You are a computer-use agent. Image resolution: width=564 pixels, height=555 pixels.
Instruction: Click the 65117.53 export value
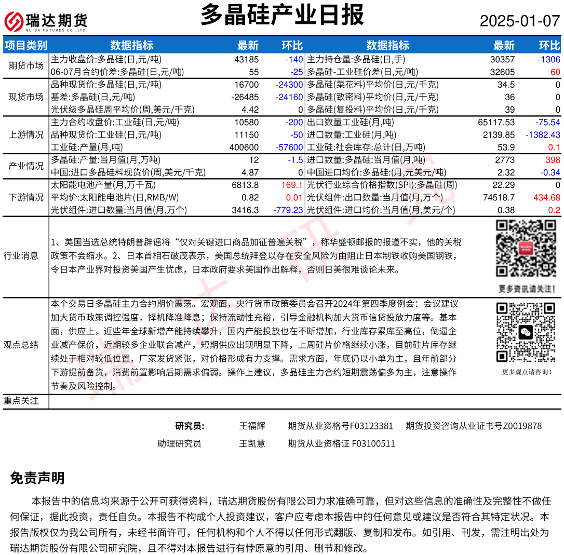click(496, 123)
